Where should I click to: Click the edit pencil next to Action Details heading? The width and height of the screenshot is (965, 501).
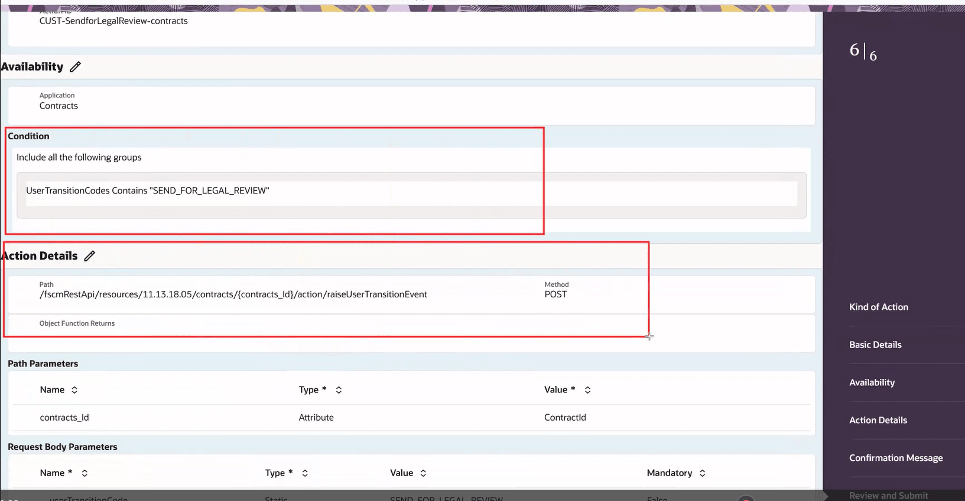[89, 256]
